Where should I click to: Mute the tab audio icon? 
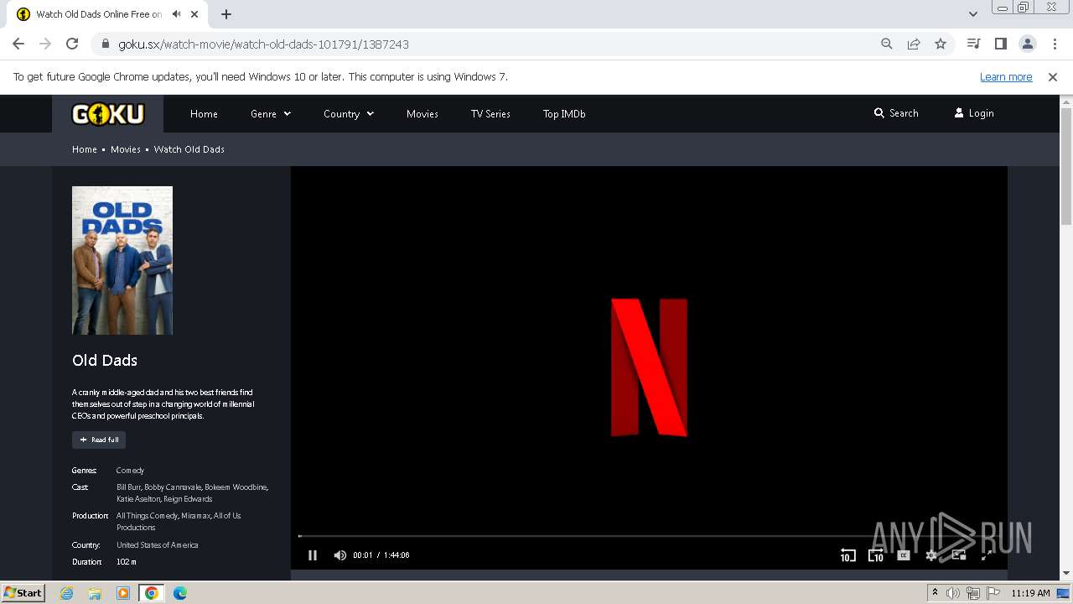(176, 14)
